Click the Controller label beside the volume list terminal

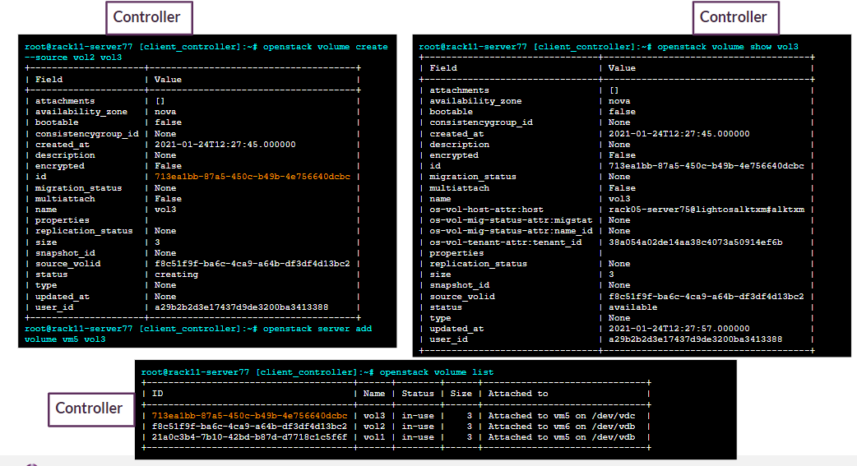click(90, 408)
